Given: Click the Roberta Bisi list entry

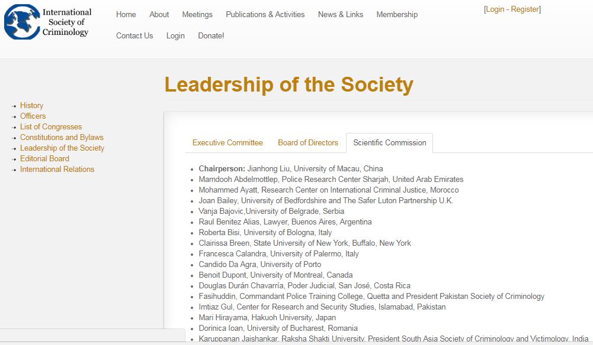Looking at the screenshot, I should point(265,232).
